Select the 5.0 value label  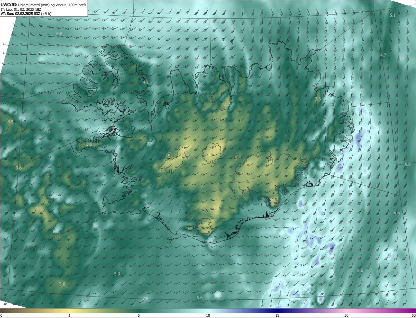click(117, 274)
